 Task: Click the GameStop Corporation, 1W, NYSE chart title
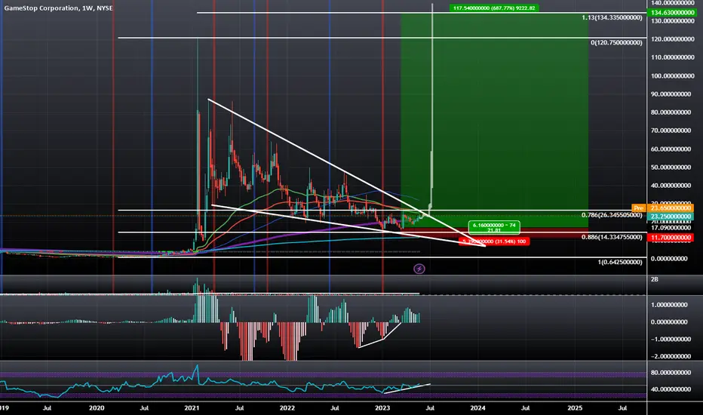(58, 8)
